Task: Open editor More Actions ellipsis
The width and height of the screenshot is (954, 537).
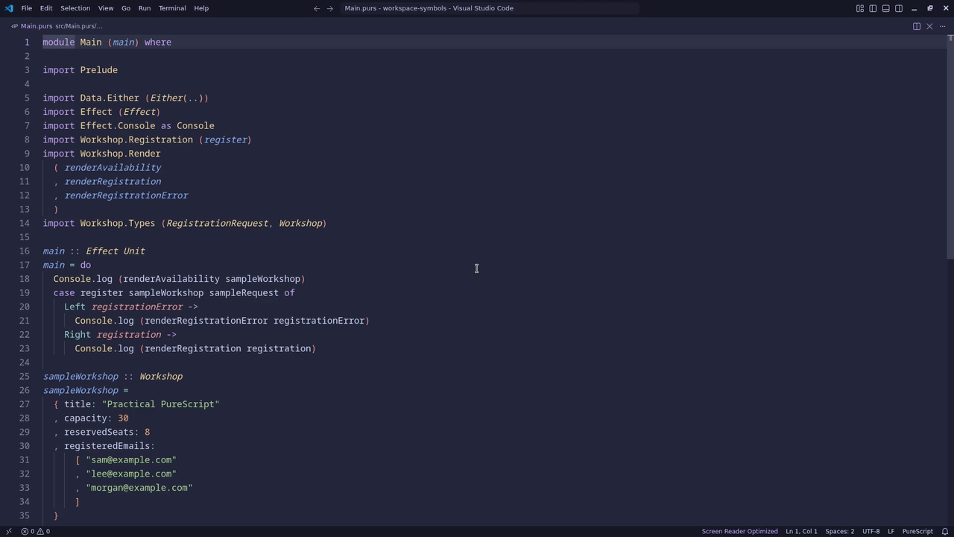Action: coord(942,26)
